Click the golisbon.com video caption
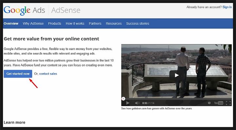Image resolution: width=236 pixels, height=130 pixels. pos(157,108)
